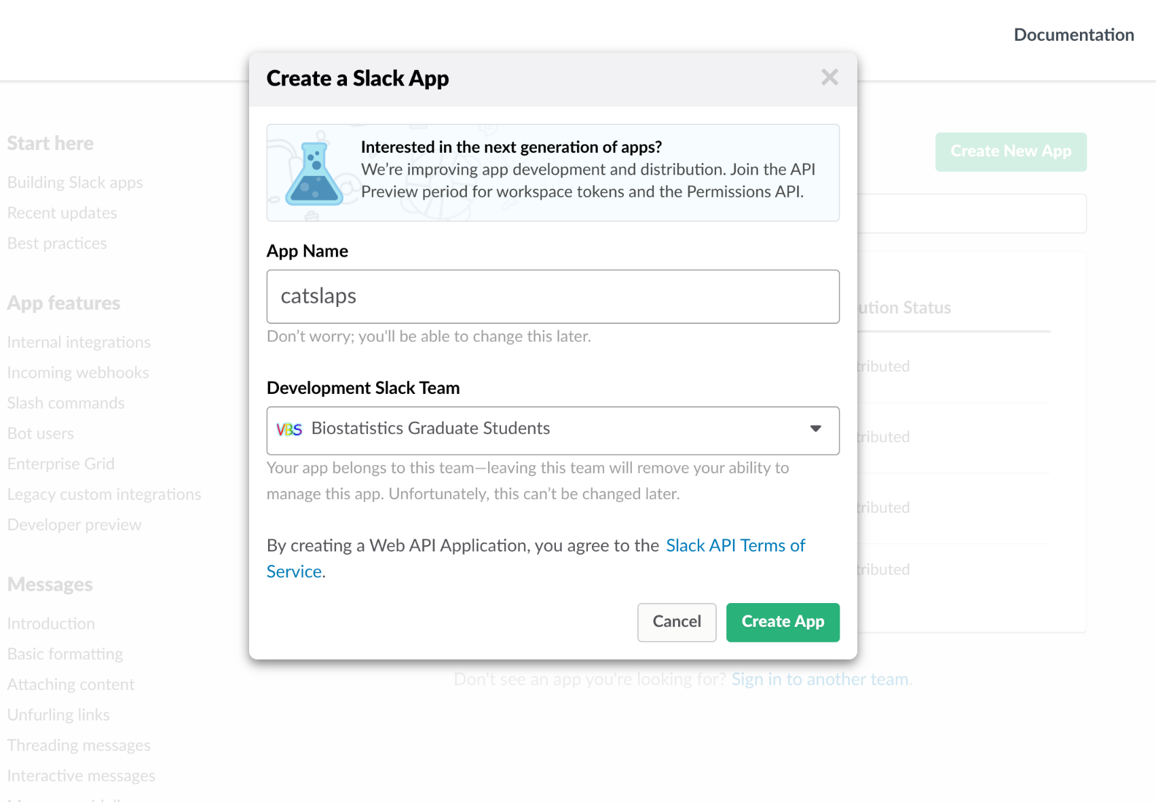Screen dimensions: 1156x802
Task: Click the App Name text field
Action: pyautogui.click(x=553, y=297)
